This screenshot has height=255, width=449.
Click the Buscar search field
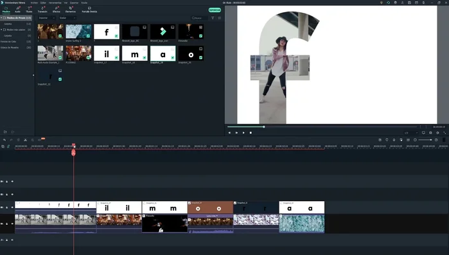(x=200, y=18)
